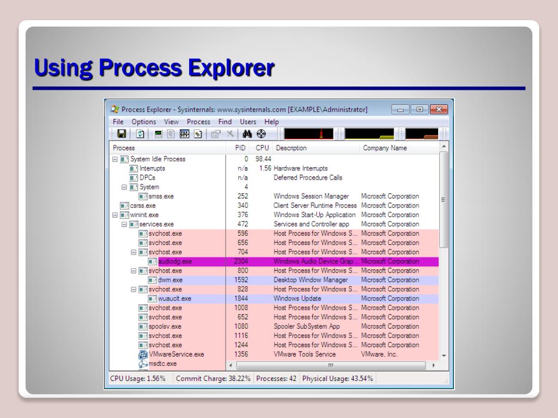Click the Refresh Now toolbar icon
Screen dimensions: 558x418
point(140,134)
